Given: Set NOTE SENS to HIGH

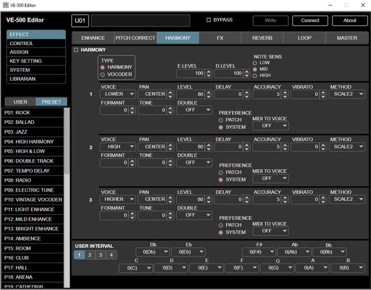Looking at the screenshot, I should [x=255, y=75].
